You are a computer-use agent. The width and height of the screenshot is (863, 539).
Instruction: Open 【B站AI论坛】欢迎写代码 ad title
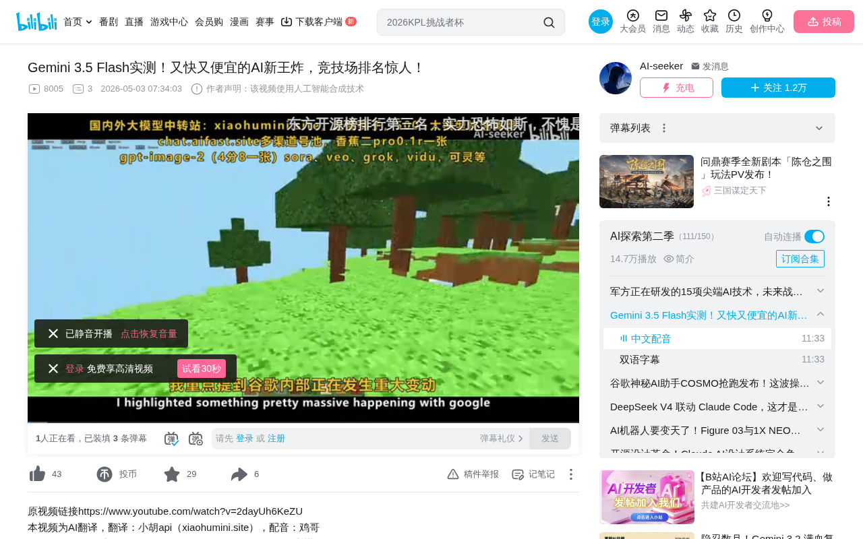tap(767, 483)
